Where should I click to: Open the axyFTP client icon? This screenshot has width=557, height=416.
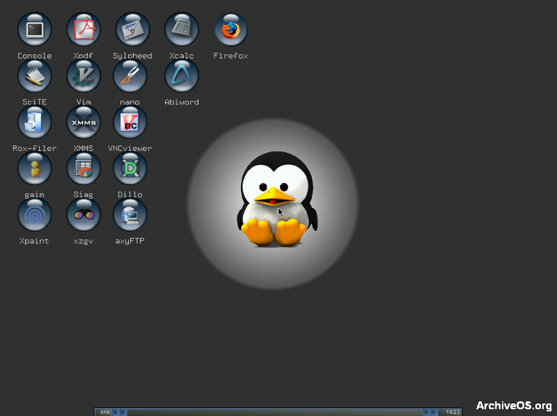point(130,214)
